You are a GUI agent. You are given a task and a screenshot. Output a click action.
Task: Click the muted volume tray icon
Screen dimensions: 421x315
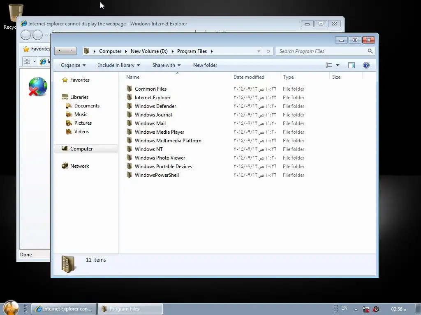tap(376, 309)
